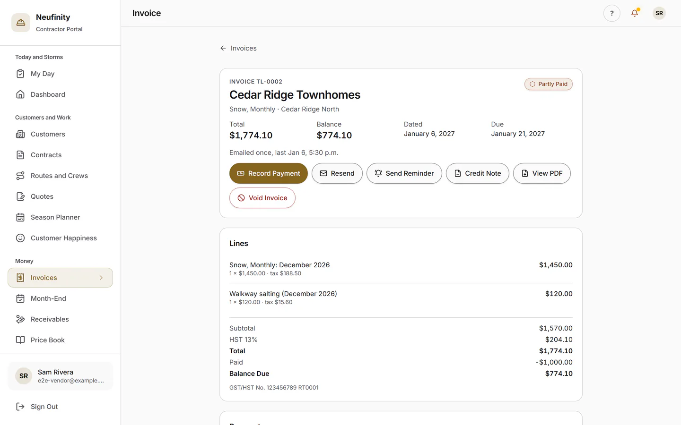The height and width of the screenshot is (425, 681).
Task: View the invoice PDF
Action: coord(542,173)
